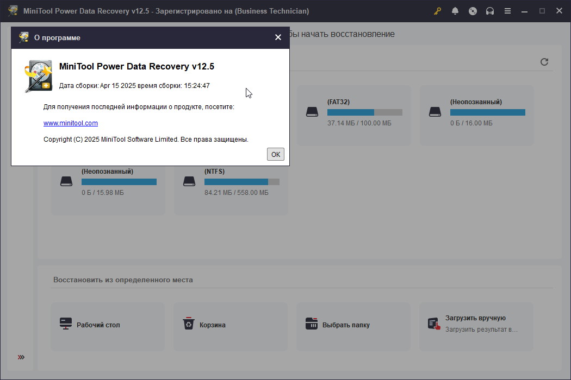Close the MiniTool main window
This screenshot has height=380, width=571.
click(x=560, y=11)
